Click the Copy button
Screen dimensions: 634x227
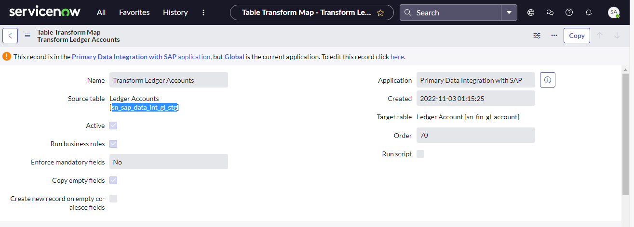click(577, 36)
